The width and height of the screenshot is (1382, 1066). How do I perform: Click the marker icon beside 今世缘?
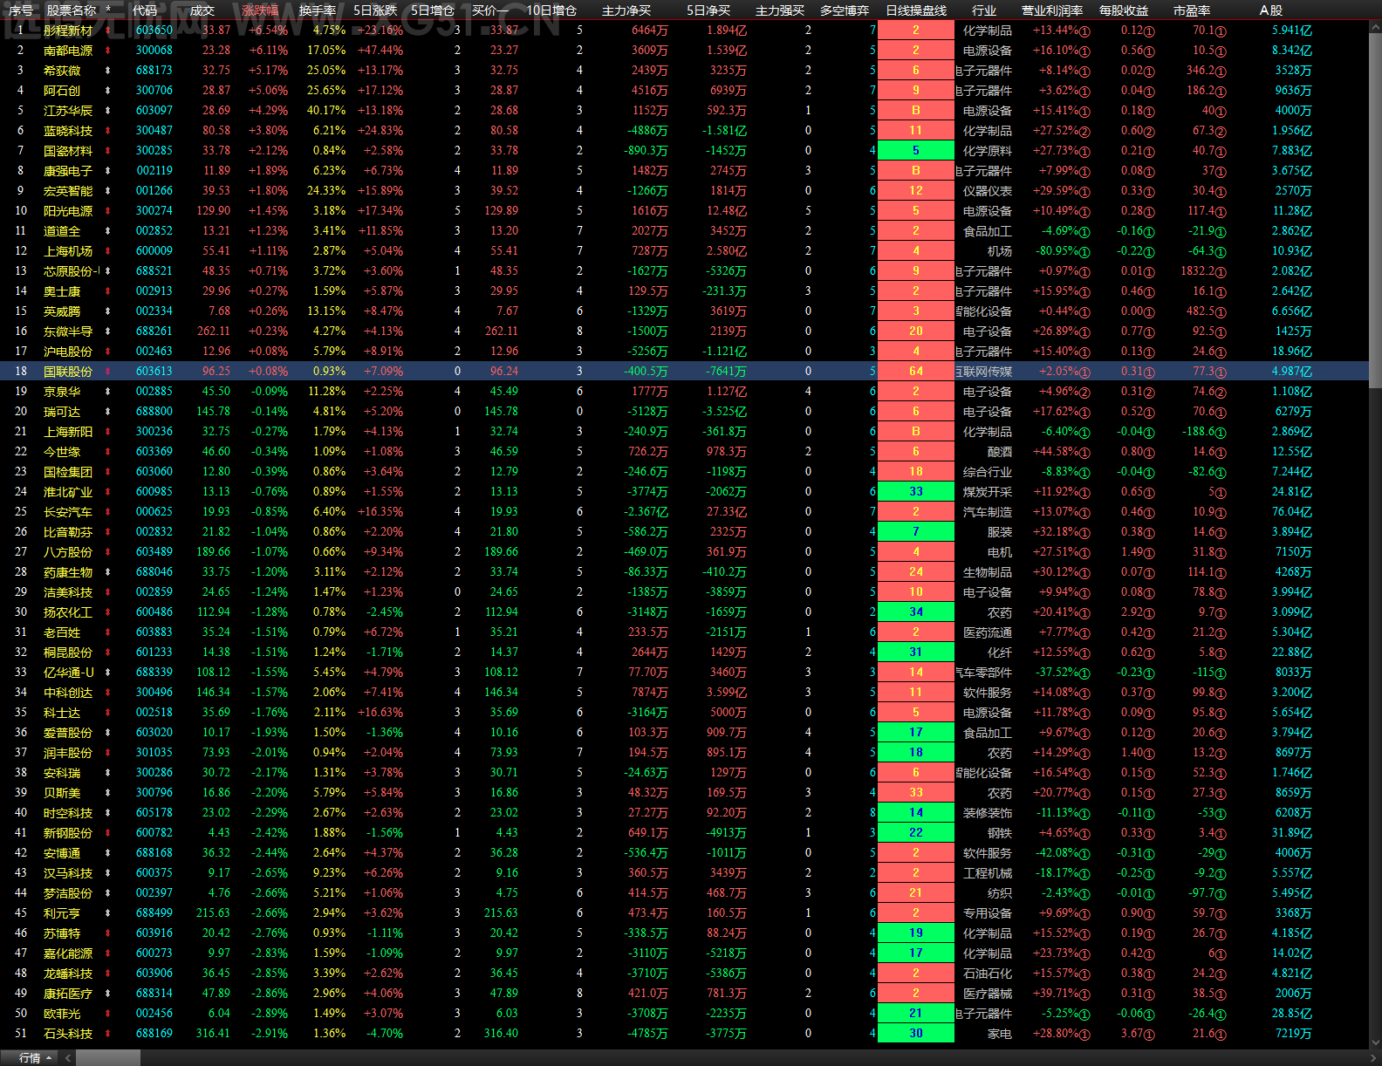point(108,452)
